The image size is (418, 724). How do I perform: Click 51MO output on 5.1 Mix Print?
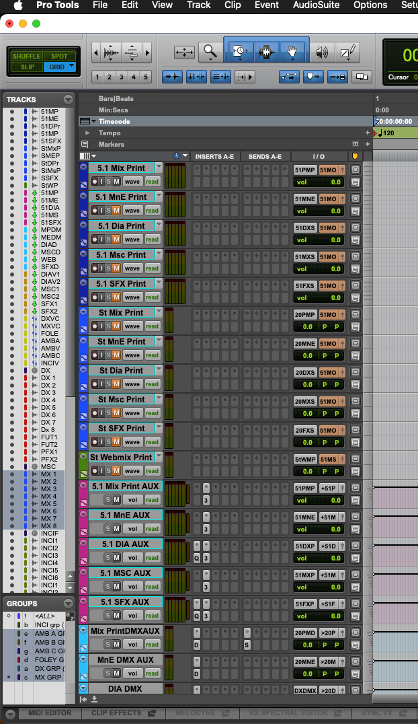328,170
